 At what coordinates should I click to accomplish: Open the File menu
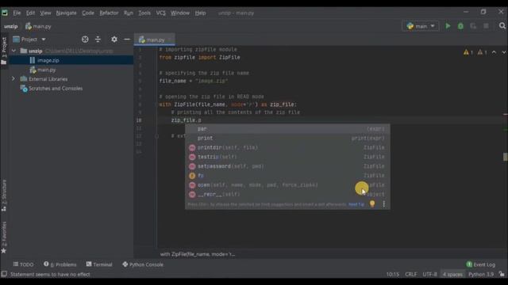pos(17,13)
